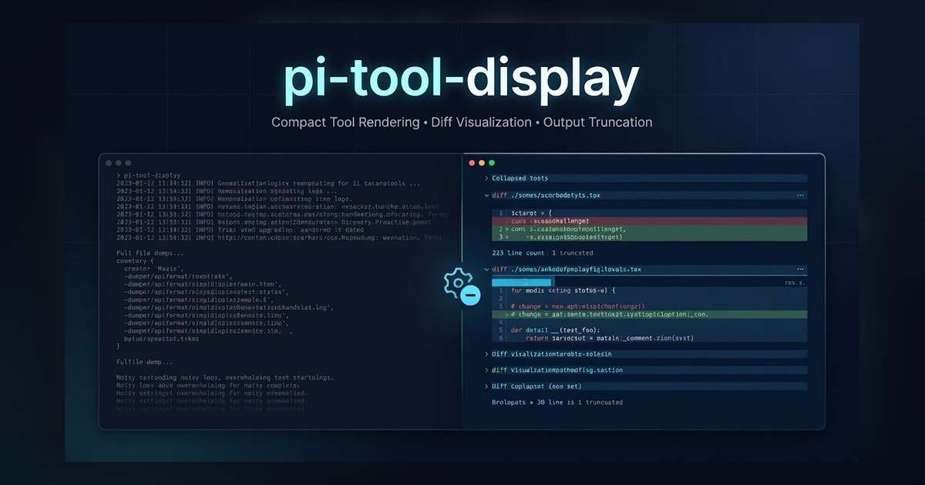Viewport: 925px width, 485px height.
Task: Click the "rev.s." label in the second diff
Action: click(x=794, y=283)
